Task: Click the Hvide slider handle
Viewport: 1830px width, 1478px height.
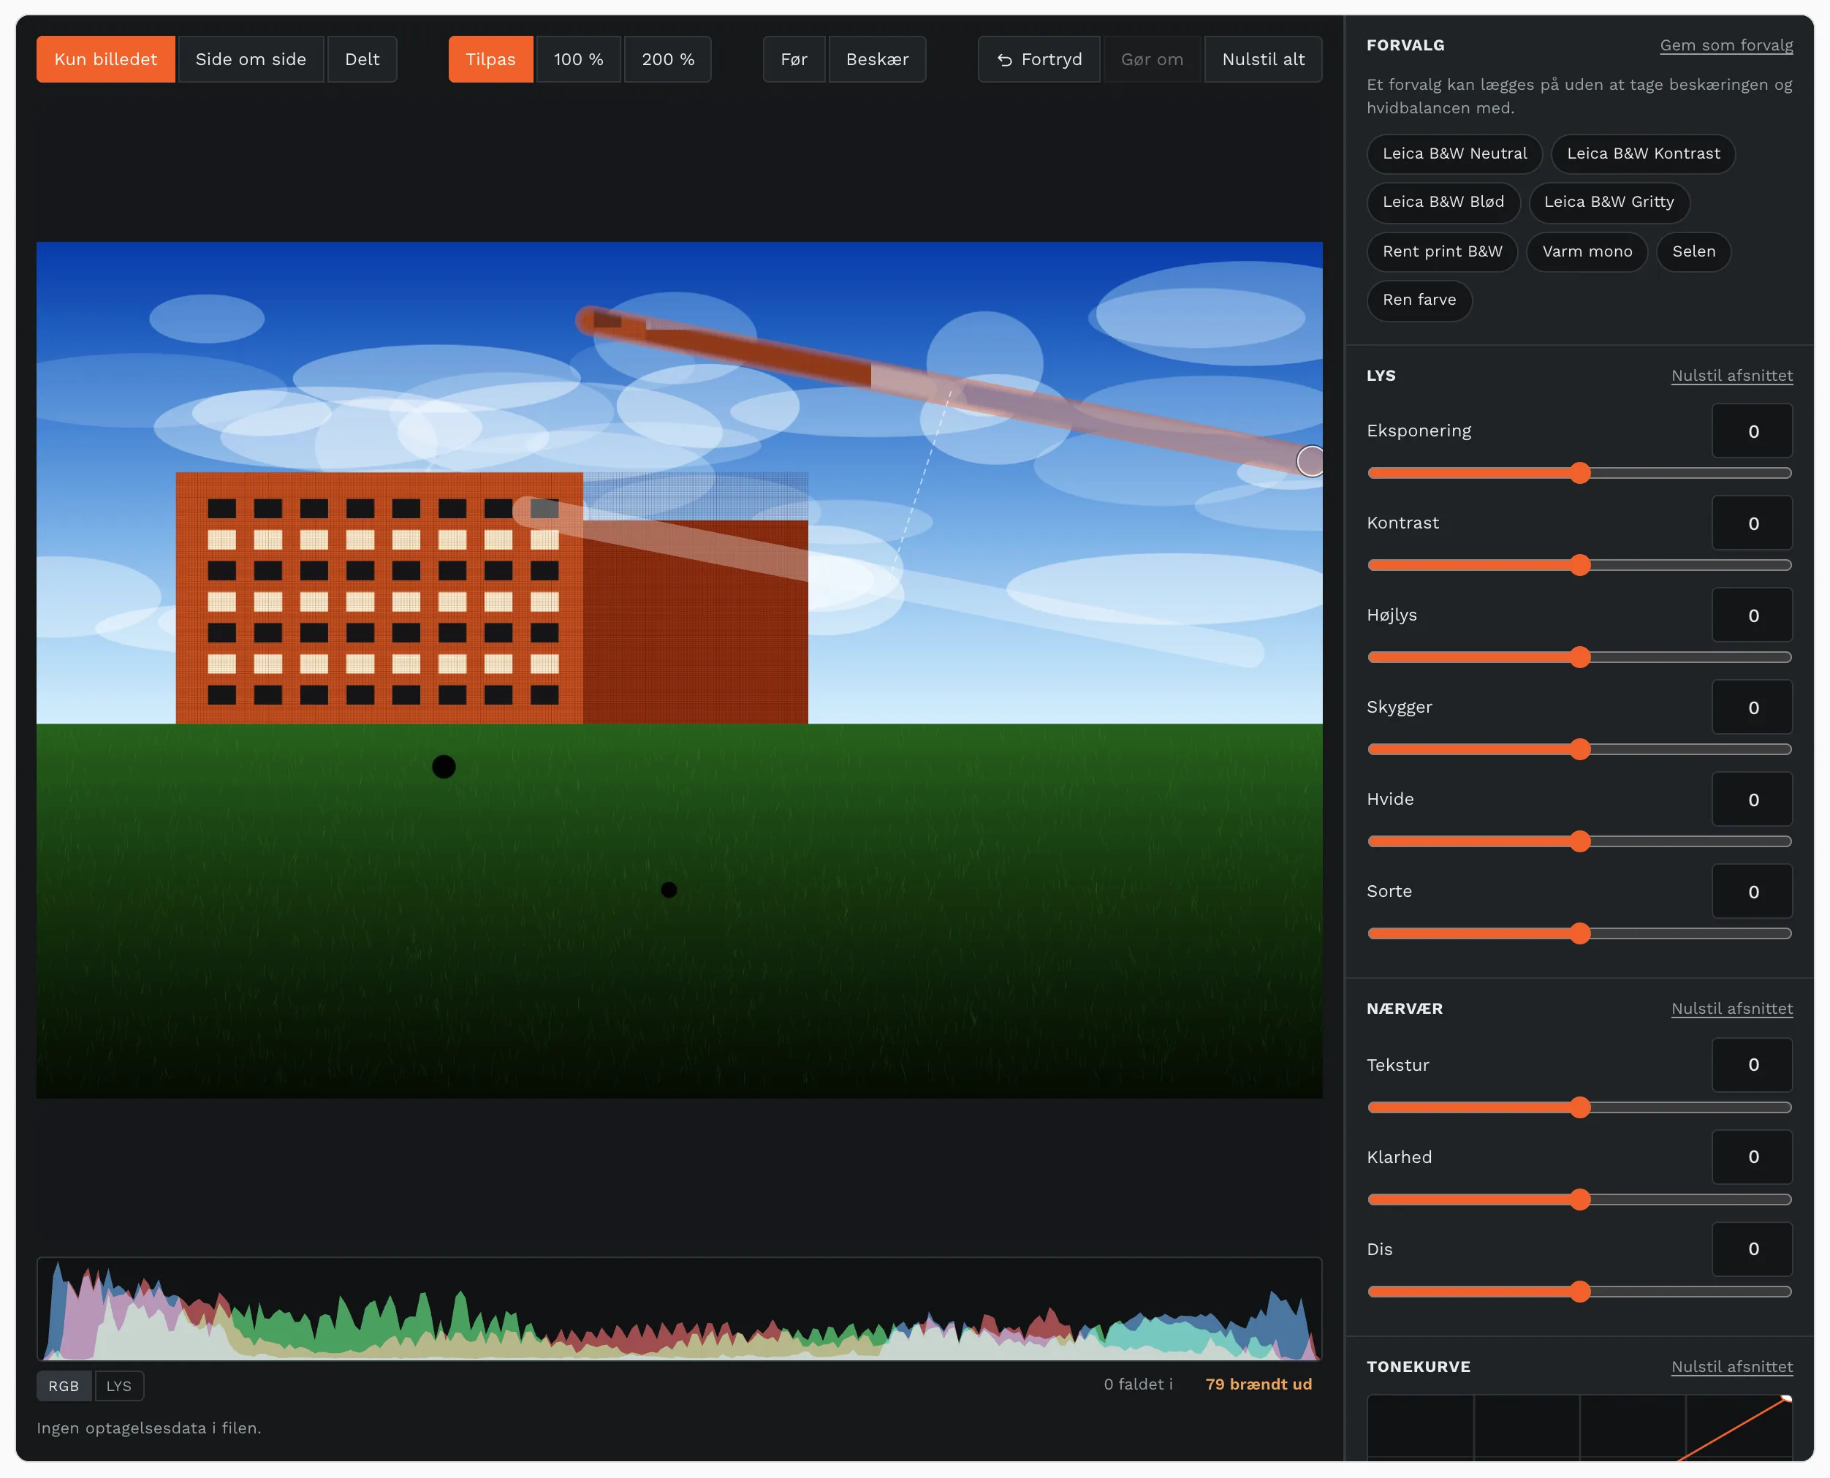Action: 1581,841
